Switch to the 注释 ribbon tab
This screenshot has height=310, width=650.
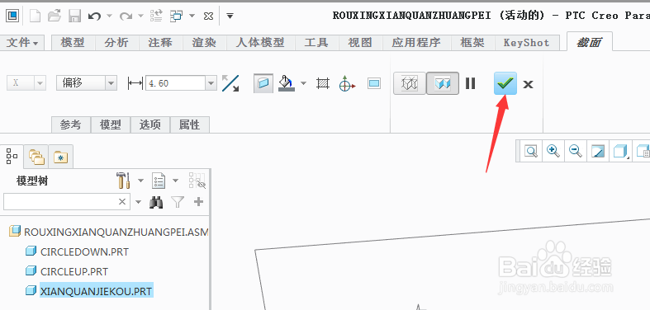[160, 43]
